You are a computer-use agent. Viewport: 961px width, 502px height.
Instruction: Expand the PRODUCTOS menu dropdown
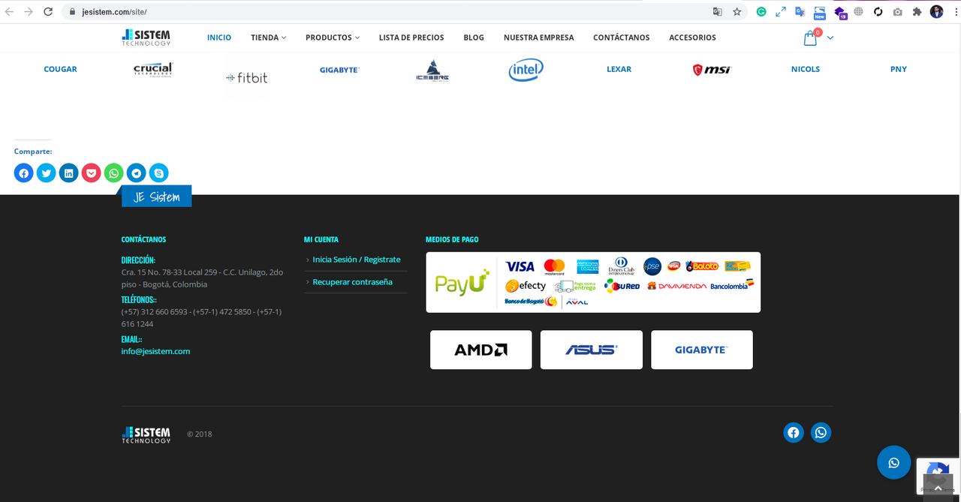(x=333, y=38)
